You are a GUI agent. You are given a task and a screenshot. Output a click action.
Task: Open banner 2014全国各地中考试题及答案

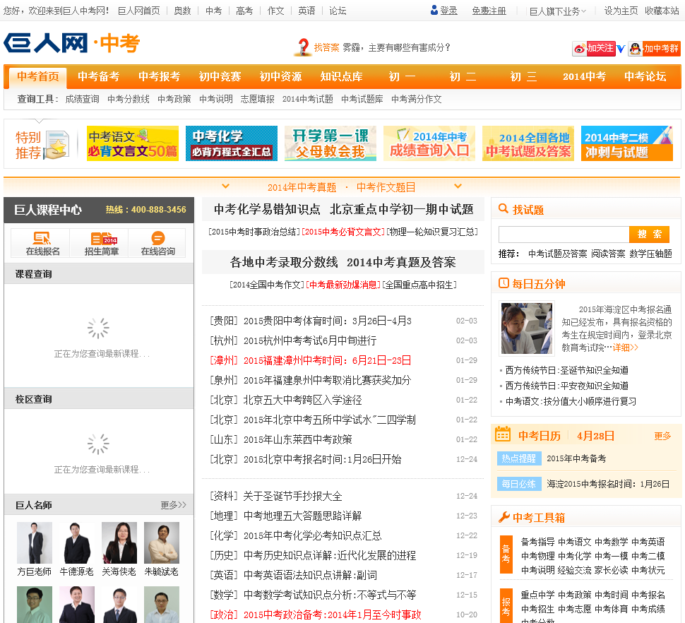tap(528, 143)
